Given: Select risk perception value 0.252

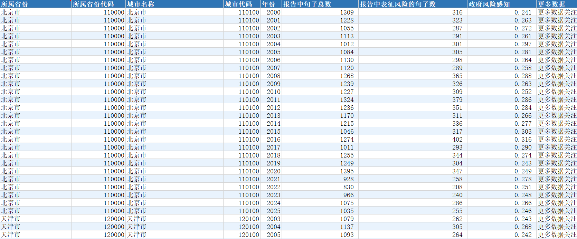Looking at the screenshot, I should click(523, 92).
